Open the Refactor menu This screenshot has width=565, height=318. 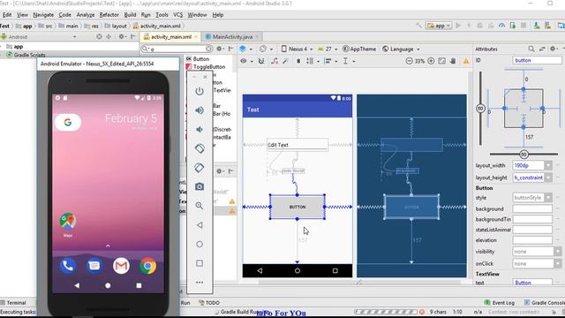pyautogui.click(x=109, y=15)
